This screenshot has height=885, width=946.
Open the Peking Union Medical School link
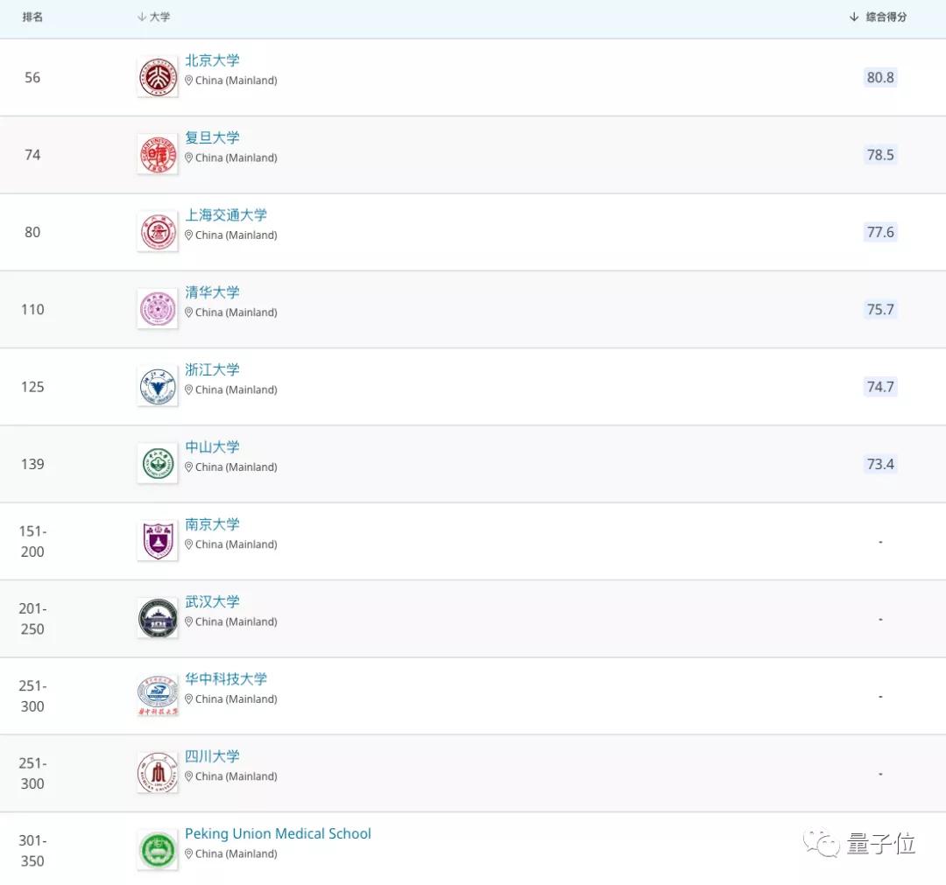point(278,833)
